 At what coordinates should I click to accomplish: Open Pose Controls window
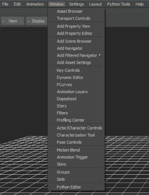pyautogui.click(x=76, y=142)
